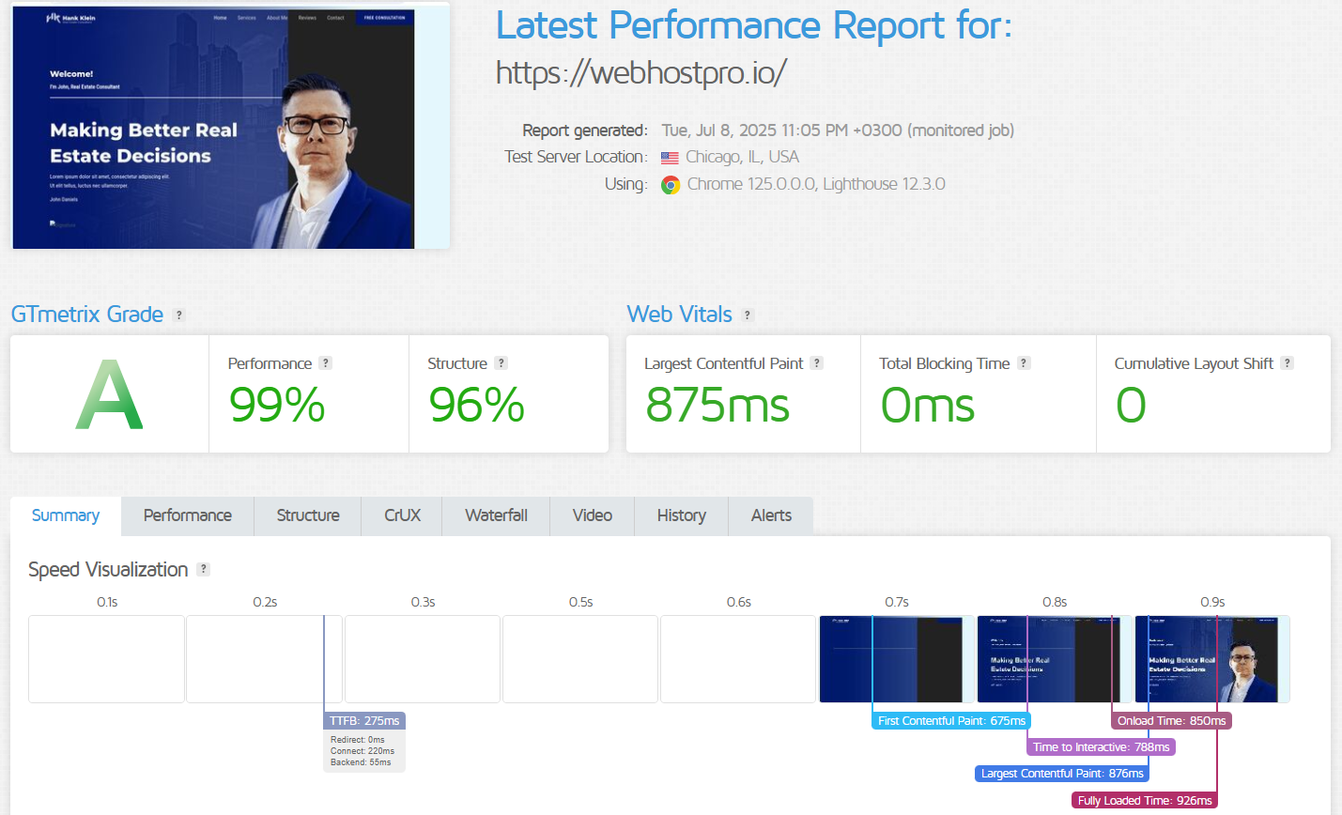This screenshot has height=815, width=1342.
Task: Click the Backend: 55ms detail
Action: (x=361, y=762)
